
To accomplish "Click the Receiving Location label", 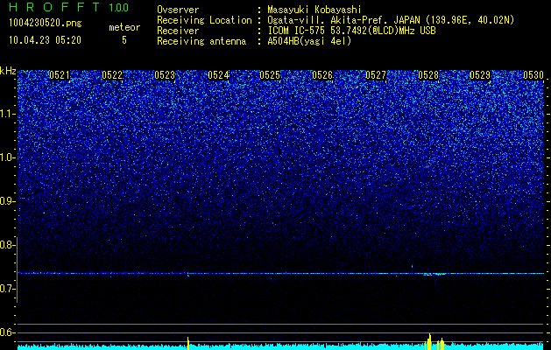I will (x=204, y=20).
